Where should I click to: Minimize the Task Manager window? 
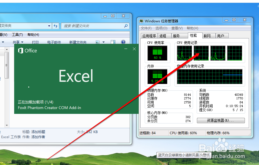coord(226,20)
